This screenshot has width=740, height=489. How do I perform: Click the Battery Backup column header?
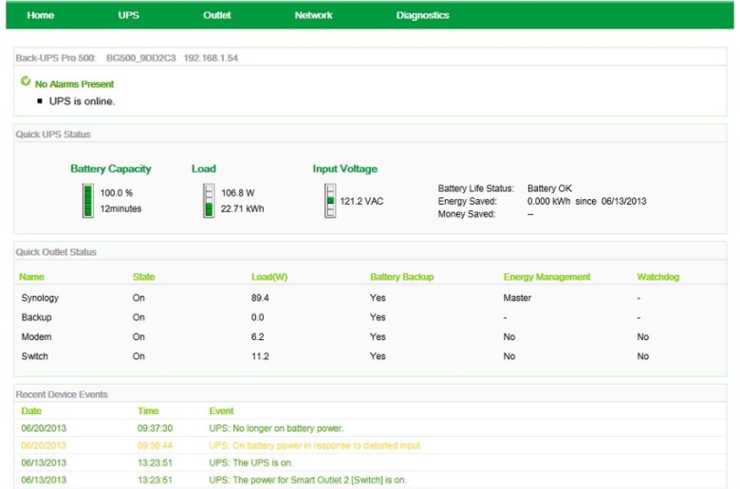pyautogui.click(x=401, y=277)
